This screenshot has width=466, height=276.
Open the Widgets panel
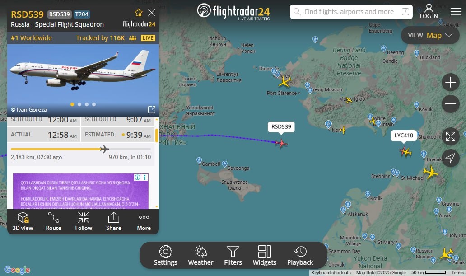pos(265,256)
